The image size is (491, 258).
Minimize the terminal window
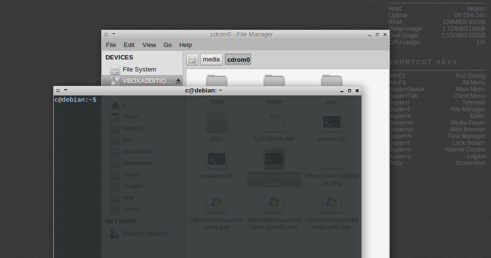(342, 91)
